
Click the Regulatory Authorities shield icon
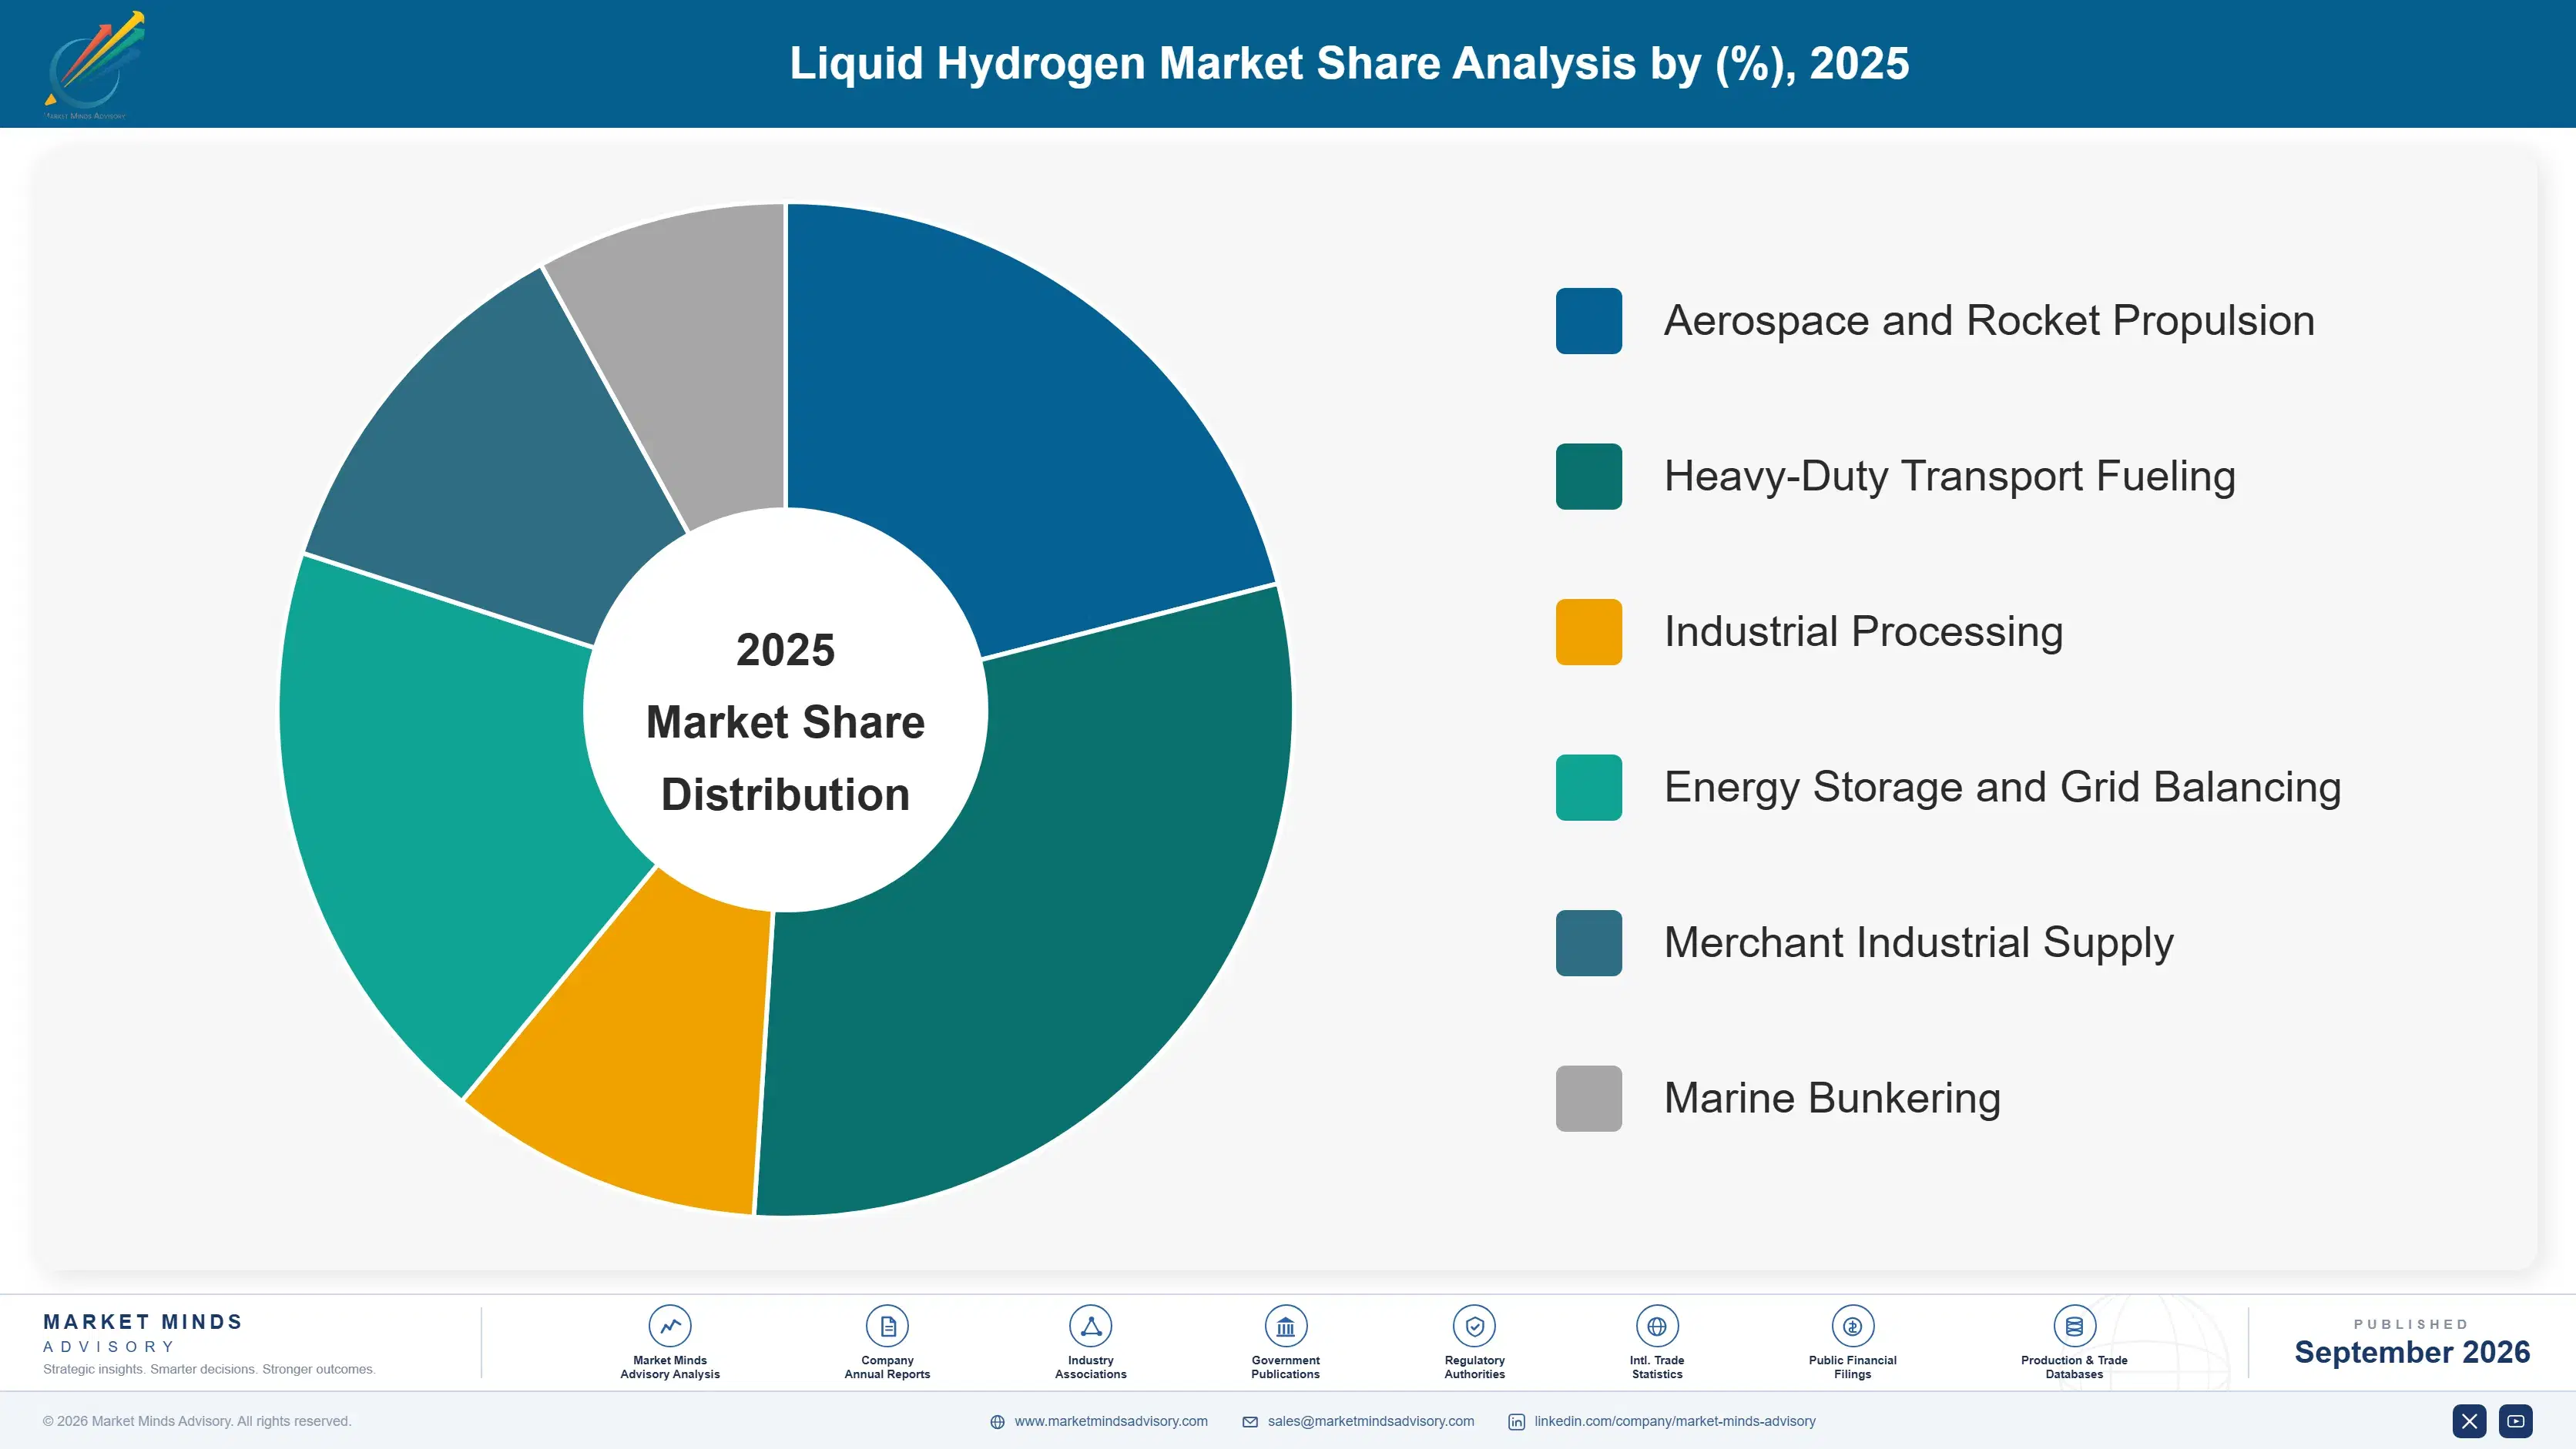tap(1474, 1326)
